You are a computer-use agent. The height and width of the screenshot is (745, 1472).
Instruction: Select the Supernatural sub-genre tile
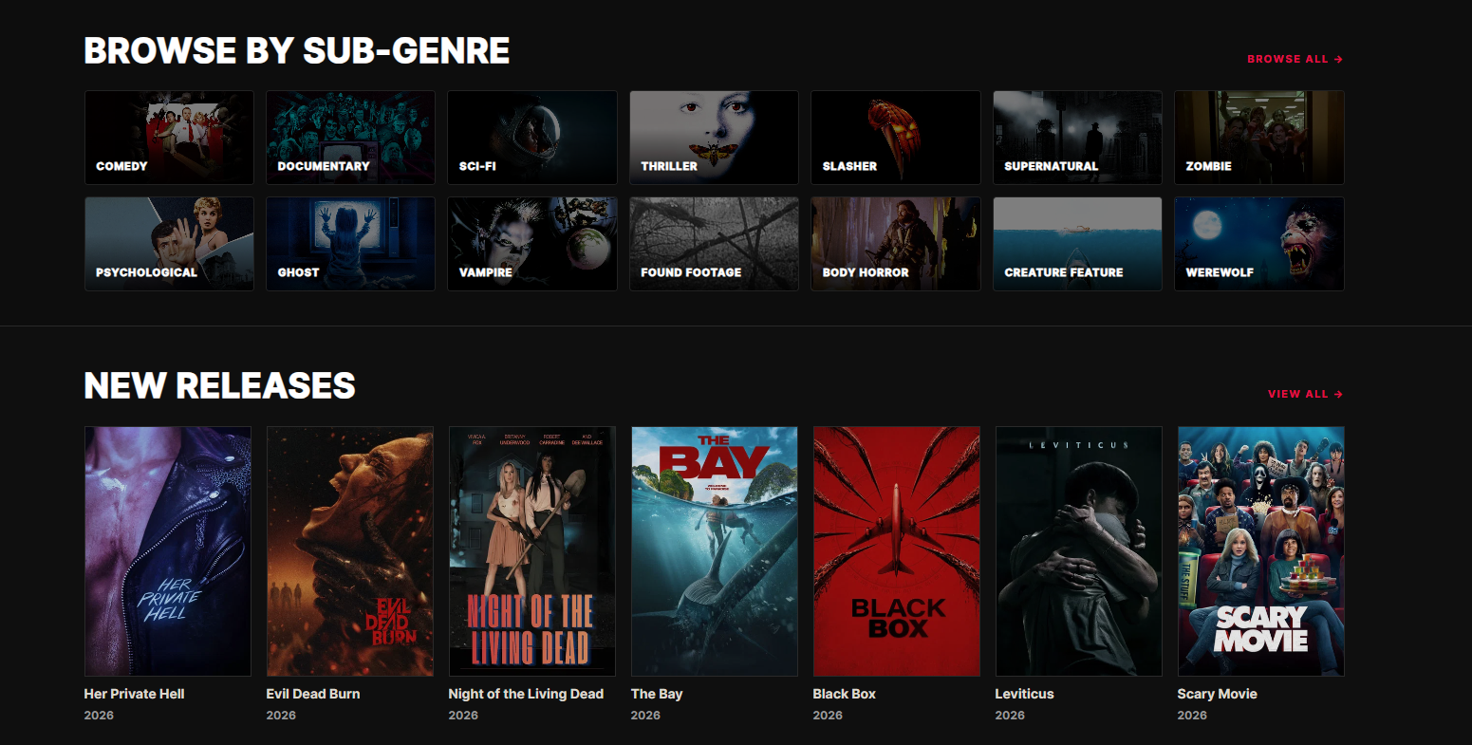click(1077, 138)
